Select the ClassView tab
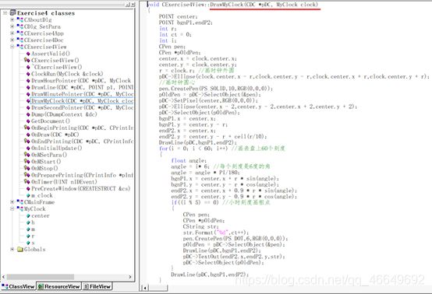 (x=18, y=286)
